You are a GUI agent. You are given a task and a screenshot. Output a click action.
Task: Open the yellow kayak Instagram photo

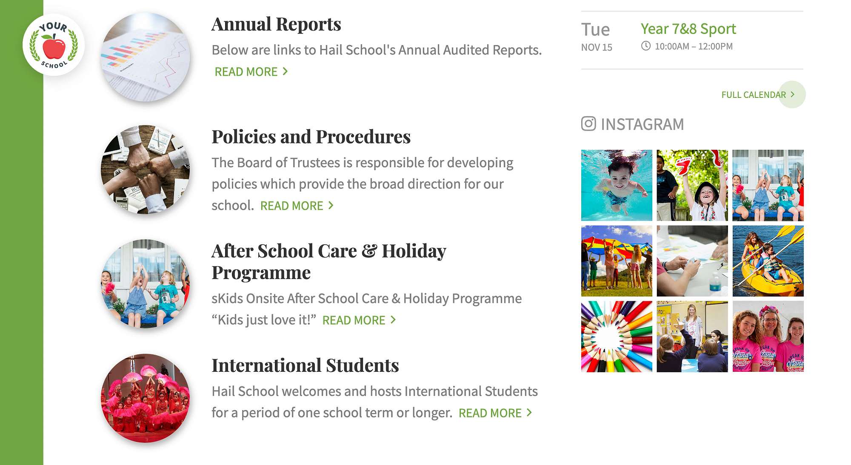tap(768, 261)
